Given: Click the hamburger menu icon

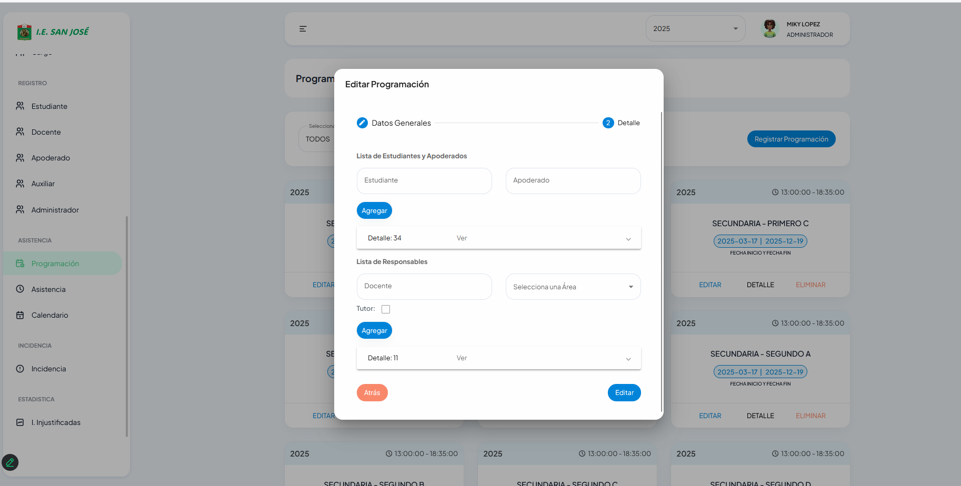Looking at the screenshot, I should coord(303,29).
